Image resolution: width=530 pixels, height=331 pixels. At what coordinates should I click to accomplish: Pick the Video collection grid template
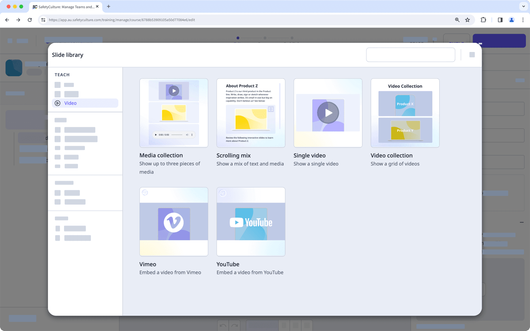click(x=405, y=113)
